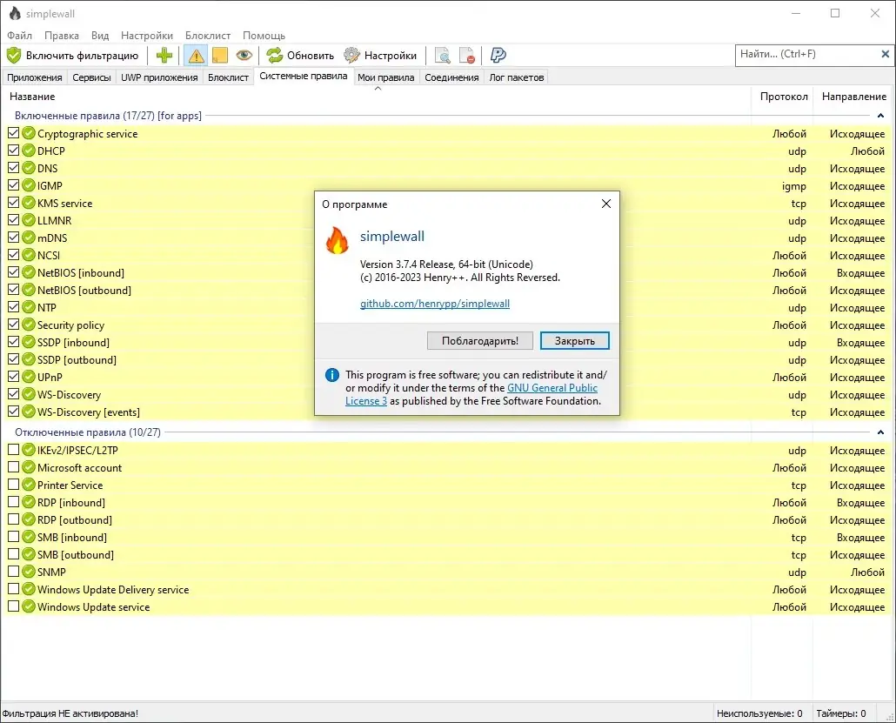Click Таймеры: 0 in status bar

(x=840, y=713)
